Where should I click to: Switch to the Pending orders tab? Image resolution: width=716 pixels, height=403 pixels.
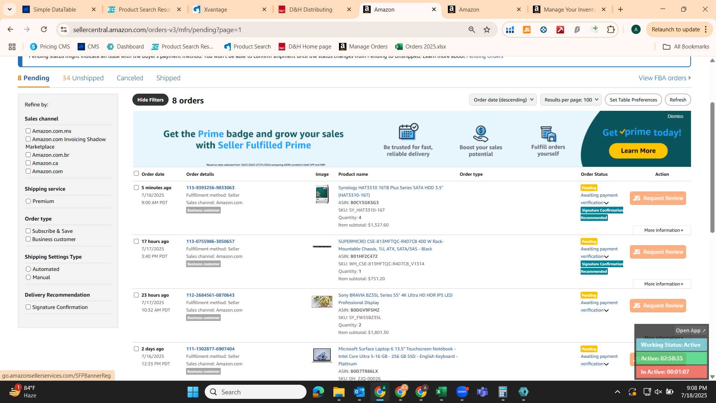tap(34, 78)
